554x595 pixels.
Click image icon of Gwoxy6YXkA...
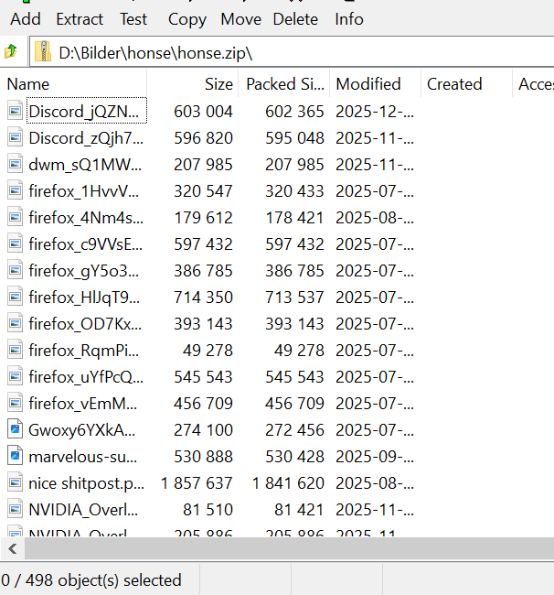tap(16, 429)
